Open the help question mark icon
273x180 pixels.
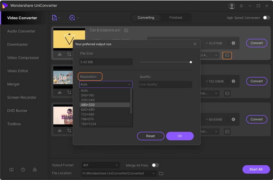click(x=23, y=169)
